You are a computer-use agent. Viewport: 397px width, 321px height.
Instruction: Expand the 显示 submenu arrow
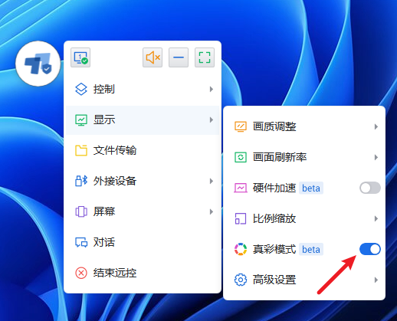tap(212, 120)
